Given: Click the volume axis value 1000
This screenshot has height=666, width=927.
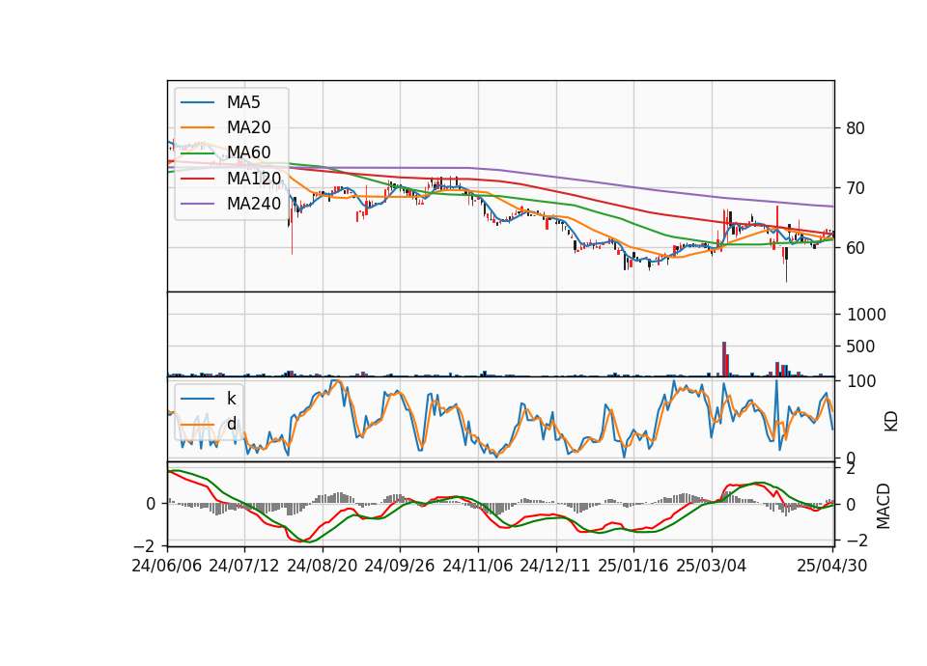Looking at the screenshot, I should point(866,315).
